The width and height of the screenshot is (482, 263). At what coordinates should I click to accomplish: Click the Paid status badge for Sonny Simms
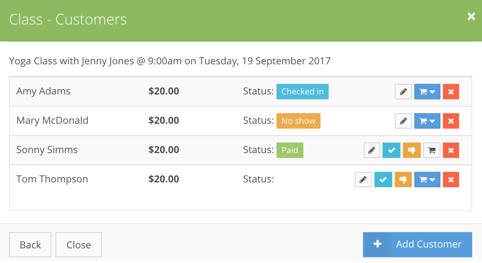[290, 150]
